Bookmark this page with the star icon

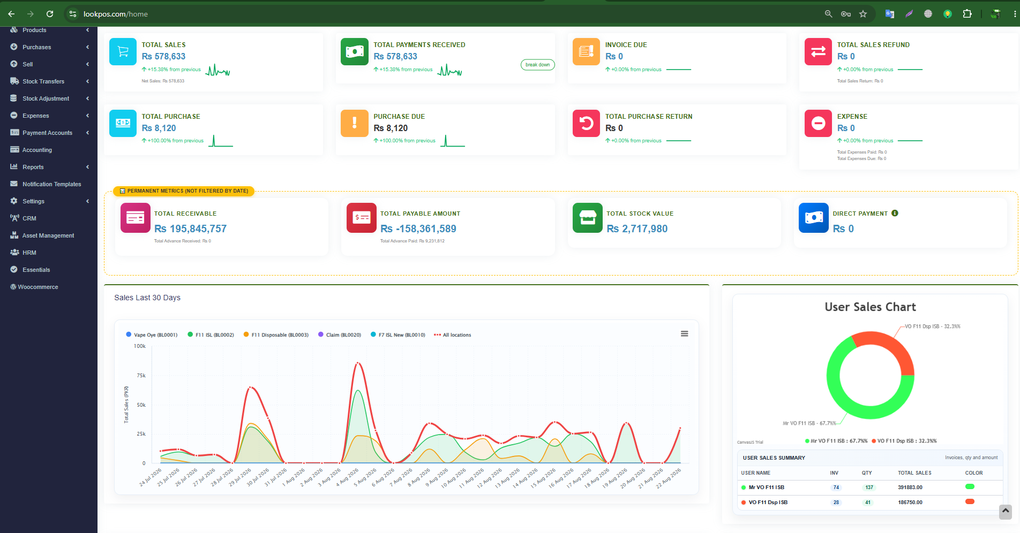click(862, 14)
